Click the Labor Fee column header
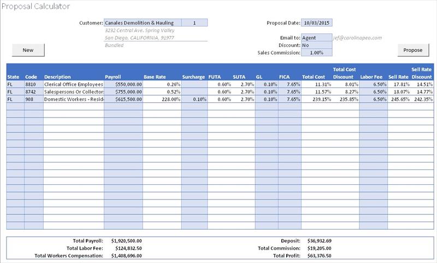The image size is (437, 263). coord(371,77)
